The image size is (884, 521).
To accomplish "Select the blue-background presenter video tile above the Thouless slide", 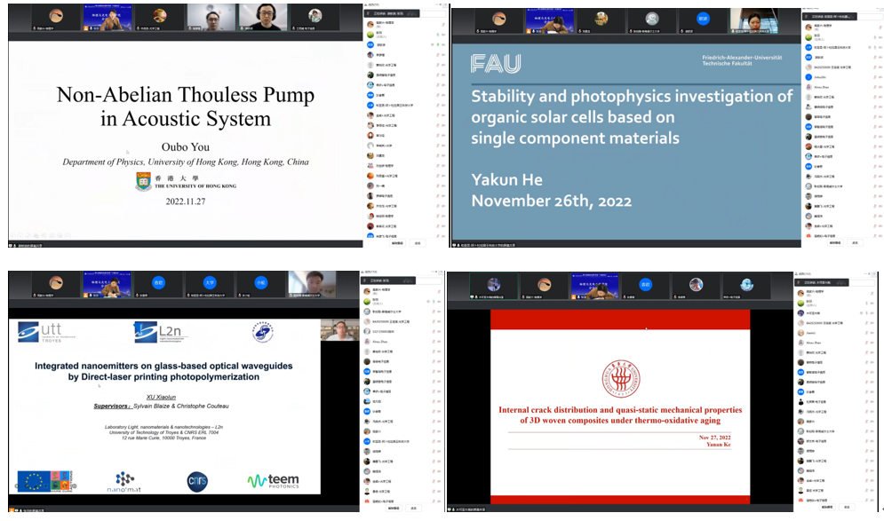I will 108,16.
